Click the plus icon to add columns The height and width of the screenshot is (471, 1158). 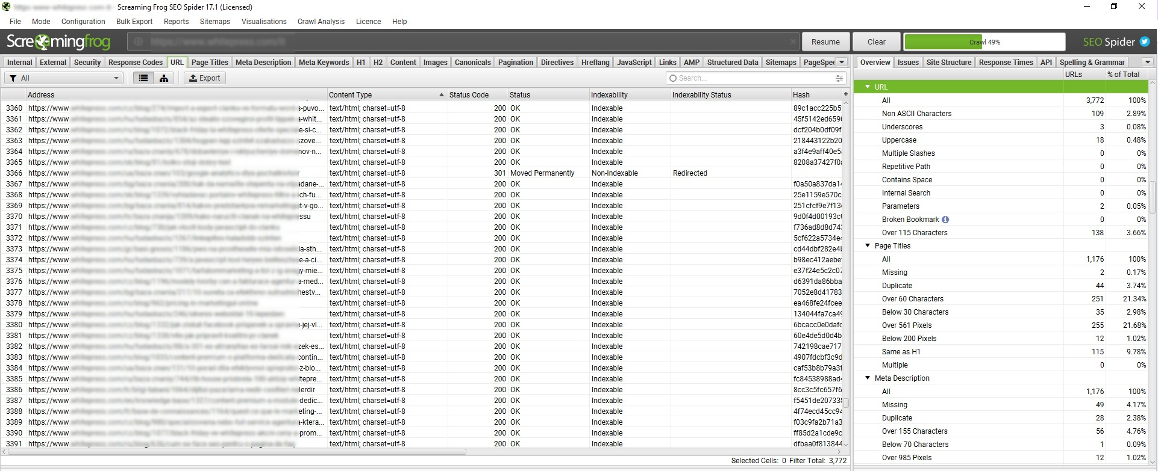point(845,94)
